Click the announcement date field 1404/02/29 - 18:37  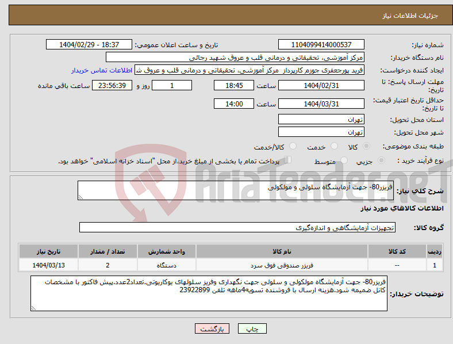89,44
